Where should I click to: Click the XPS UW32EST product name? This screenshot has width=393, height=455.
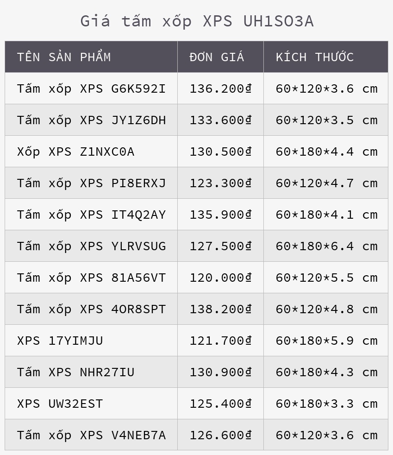point(60,404)
